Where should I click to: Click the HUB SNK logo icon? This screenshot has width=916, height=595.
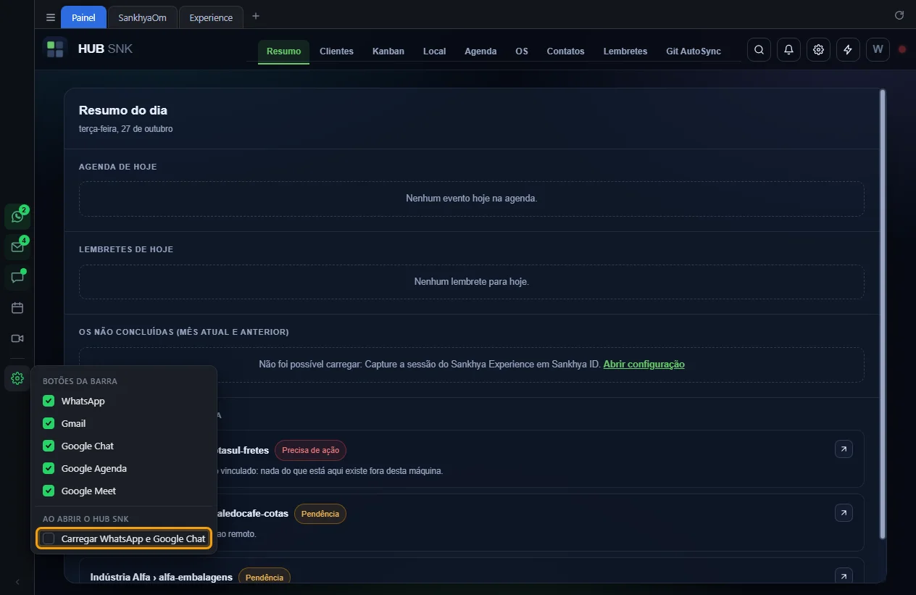55,49
